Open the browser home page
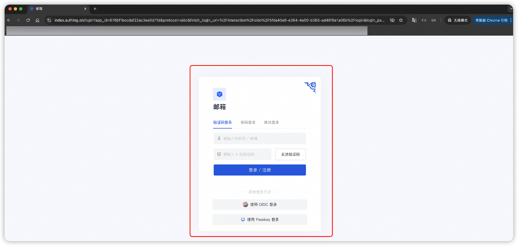This screenshot has width=518, height=246. (x=38, y=20)
